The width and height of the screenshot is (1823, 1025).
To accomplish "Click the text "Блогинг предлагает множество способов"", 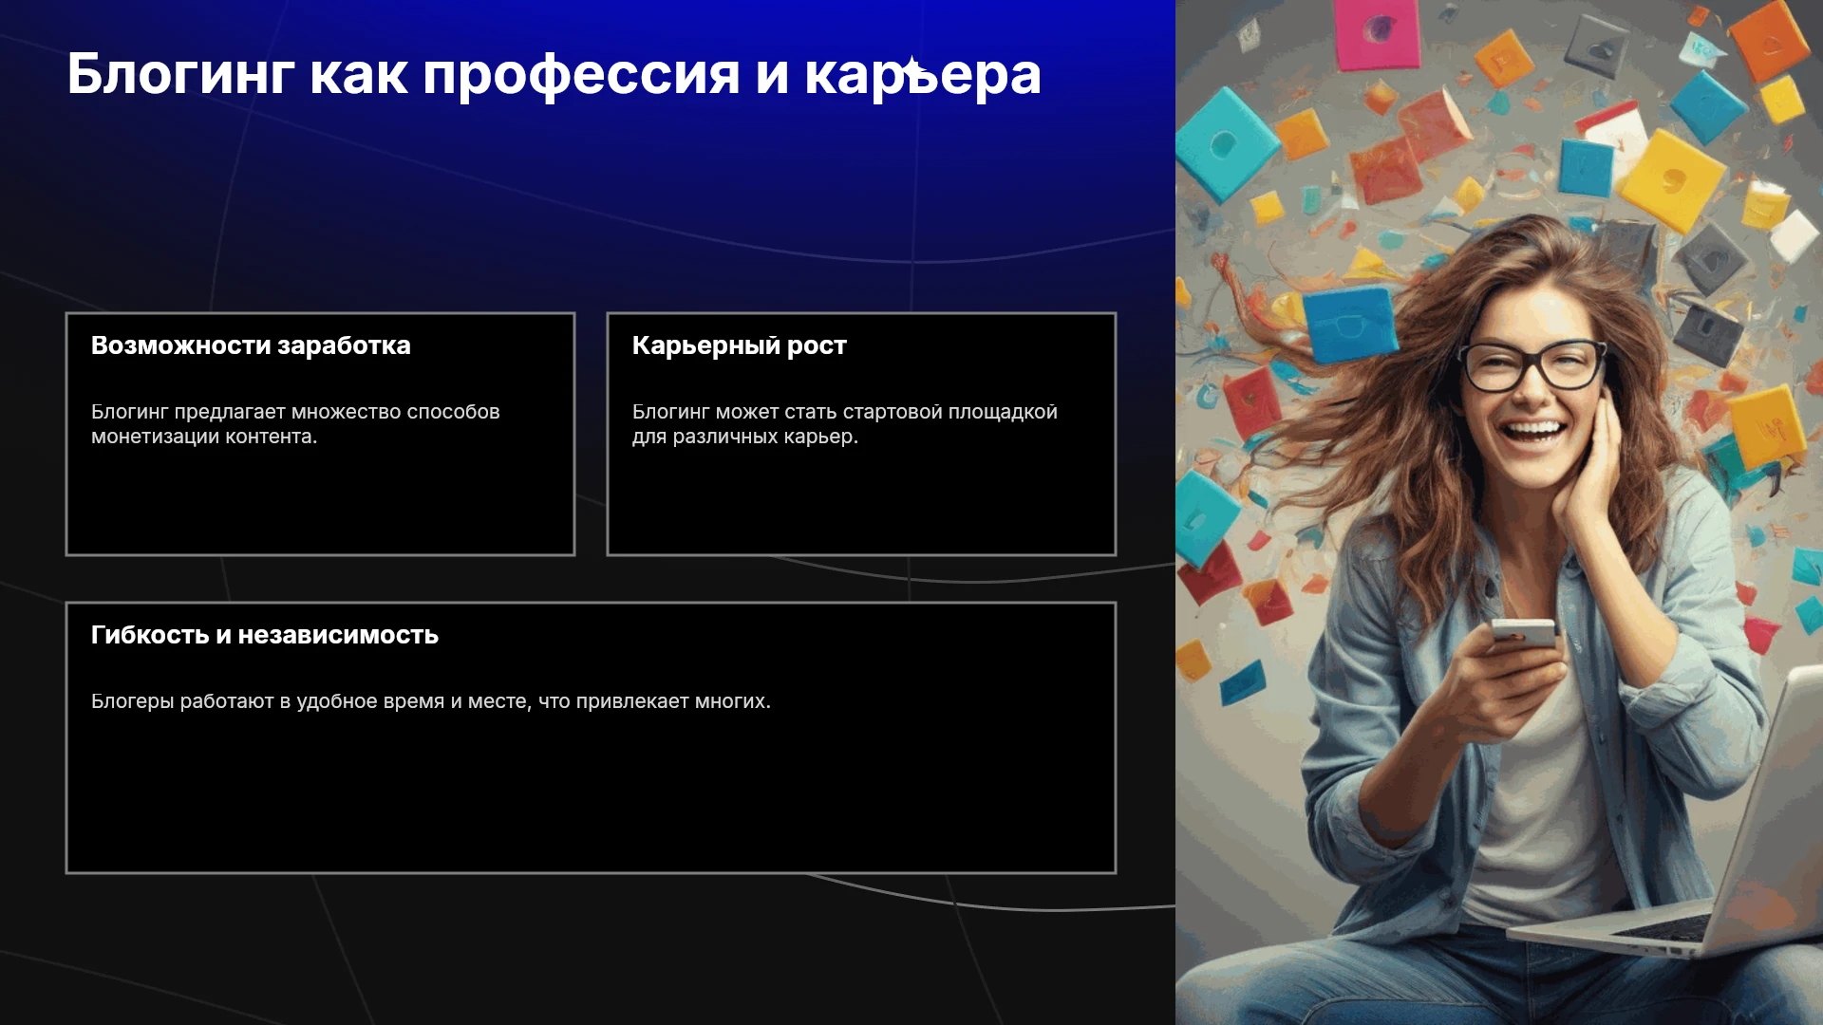I will point(295,412).
